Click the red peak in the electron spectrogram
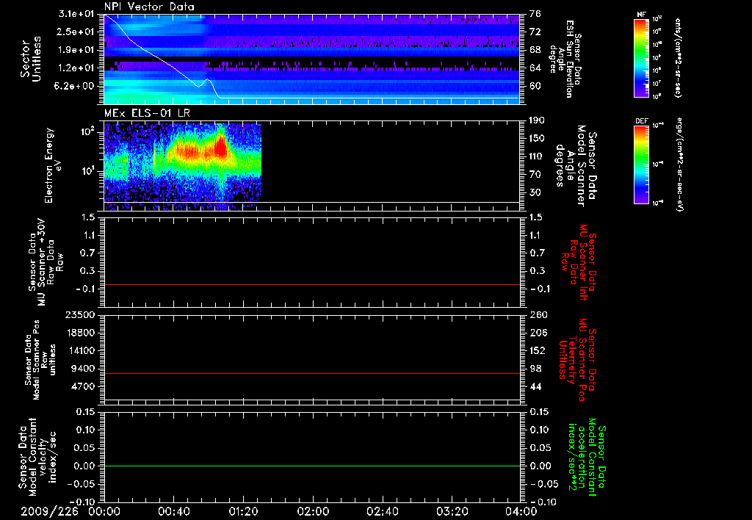Viewport: 752px width, 520px height. click(220, 146)
